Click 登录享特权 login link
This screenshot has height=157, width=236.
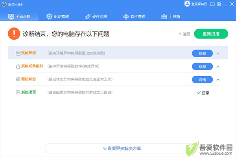tap(199, 4)
